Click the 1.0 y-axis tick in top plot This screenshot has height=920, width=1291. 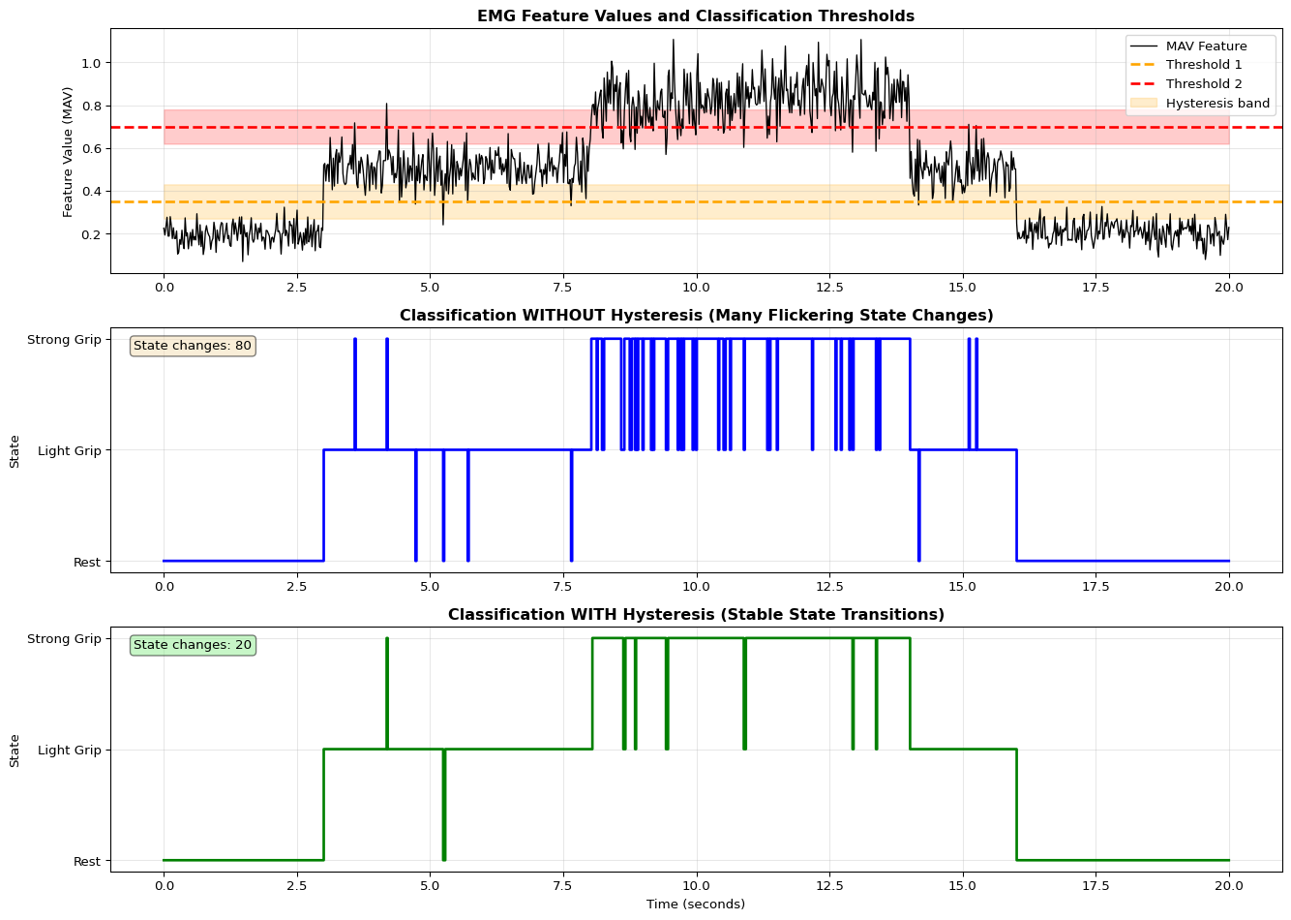coord(91,63)
